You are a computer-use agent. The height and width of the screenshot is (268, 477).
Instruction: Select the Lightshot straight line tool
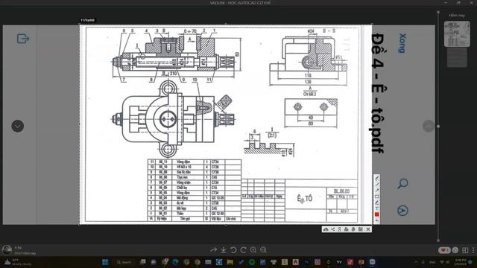[376, 185]
